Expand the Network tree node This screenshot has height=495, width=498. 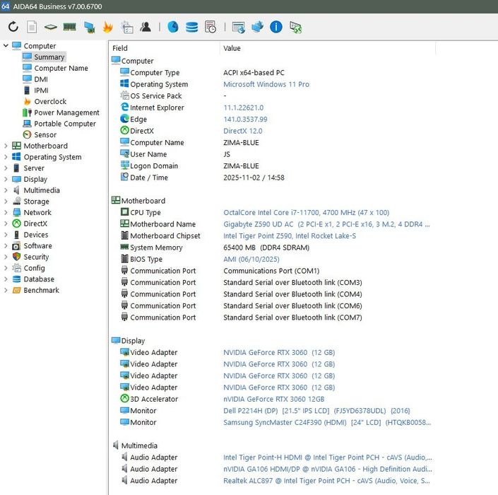click(6, 212)
